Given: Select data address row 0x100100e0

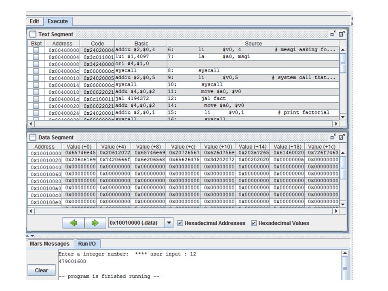Looking at the screenshot, I should pos(45,202).
